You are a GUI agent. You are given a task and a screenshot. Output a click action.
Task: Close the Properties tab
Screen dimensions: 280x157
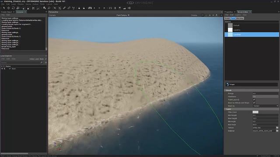point(235,12)
